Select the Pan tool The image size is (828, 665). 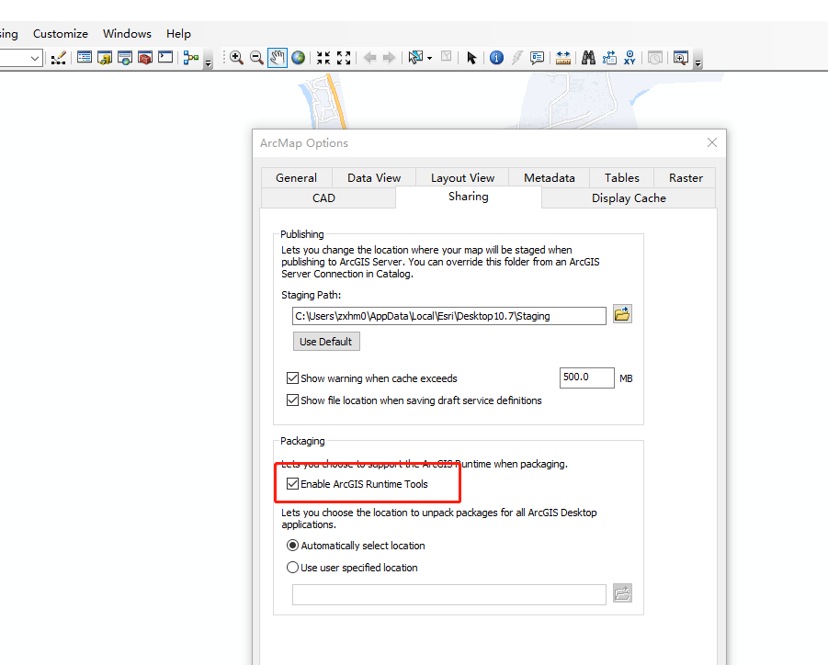click(278, 57)
